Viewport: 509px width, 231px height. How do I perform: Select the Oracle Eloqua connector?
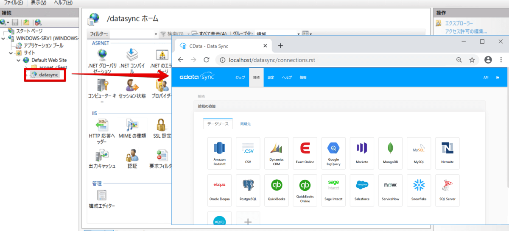pos(219,190)
